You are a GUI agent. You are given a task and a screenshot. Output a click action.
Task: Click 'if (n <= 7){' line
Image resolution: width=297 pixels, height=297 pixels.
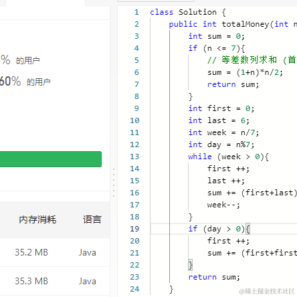pos(217,48)
